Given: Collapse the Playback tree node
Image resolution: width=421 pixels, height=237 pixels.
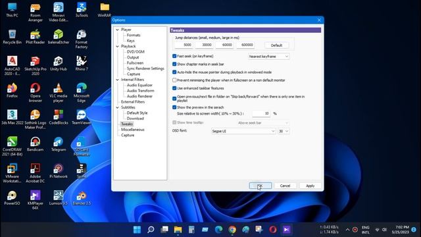Looking at the screenshot, I should [x=117, y=47].
